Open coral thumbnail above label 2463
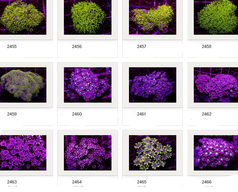This screenshot has height=192, width=238. (x=23, y=153)
